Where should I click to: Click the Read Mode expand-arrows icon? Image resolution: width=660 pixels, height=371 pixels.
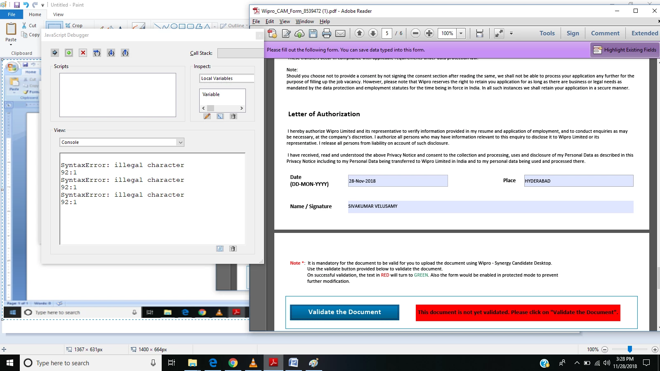pos(499,33)
